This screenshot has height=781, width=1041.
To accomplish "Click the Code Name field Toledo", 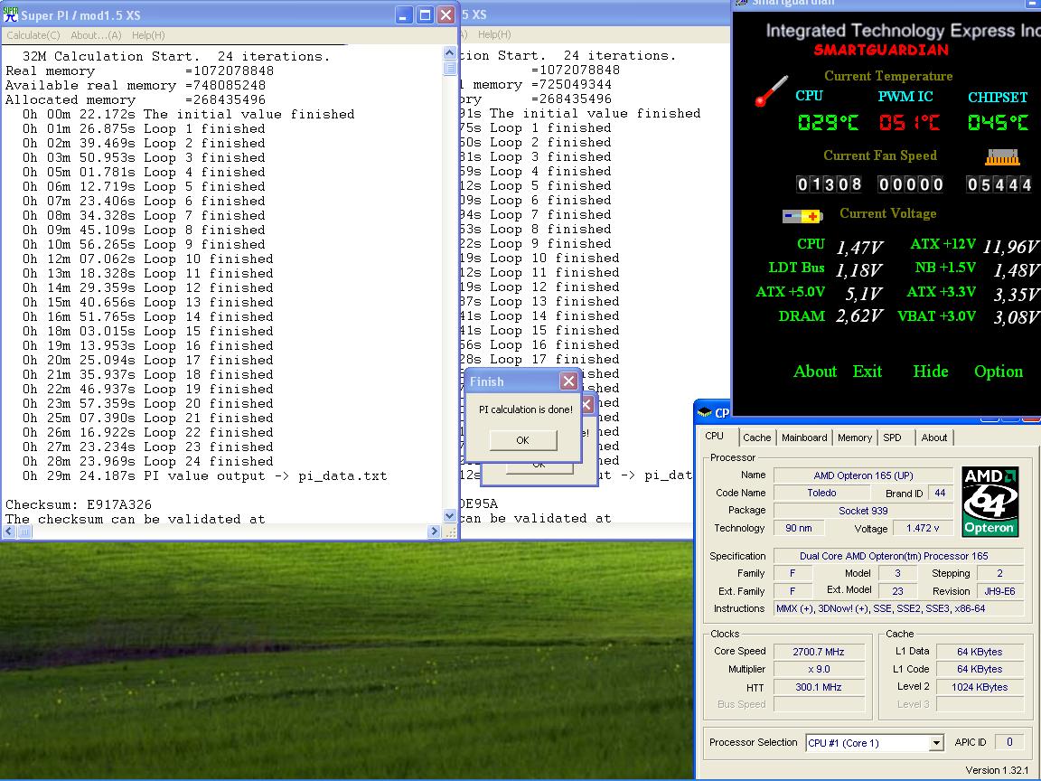I will [822, 493].
